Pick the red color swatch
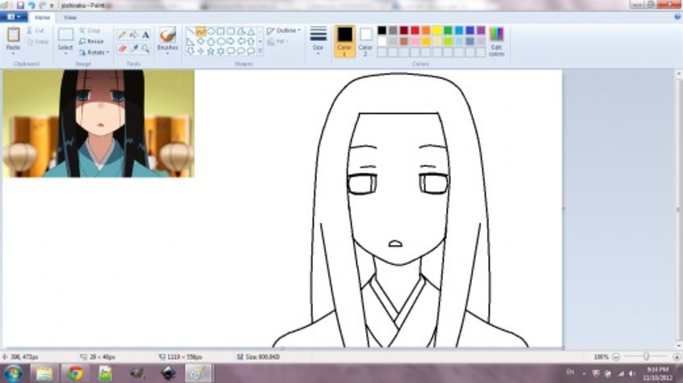The image size is (683, 383). (x=415, y=31)
